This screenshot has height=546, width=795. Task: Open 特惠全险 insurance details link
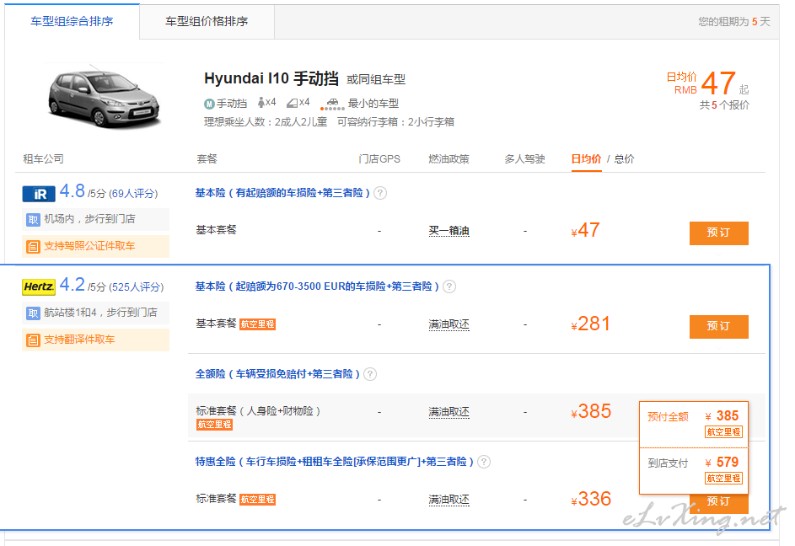pyautogui.click(x=335, y=462)
